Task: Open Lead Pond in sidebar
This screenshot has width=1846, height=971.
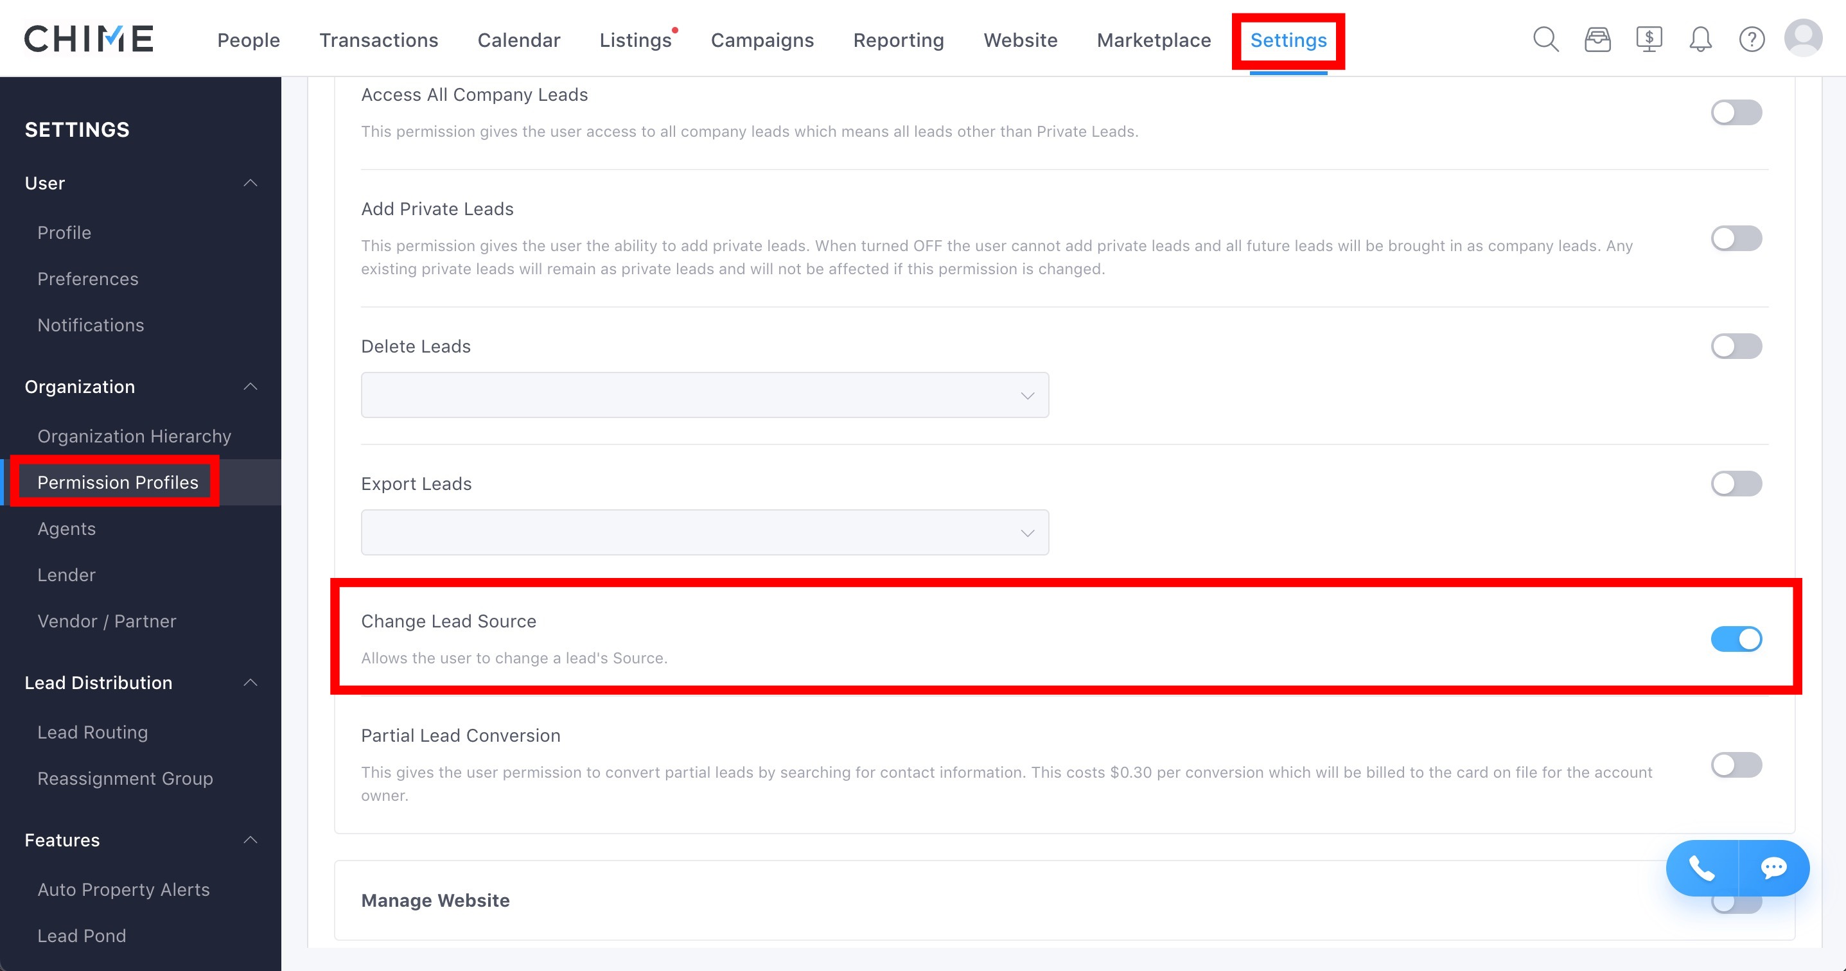Action: pyautogui.click(x=82, y=936)
